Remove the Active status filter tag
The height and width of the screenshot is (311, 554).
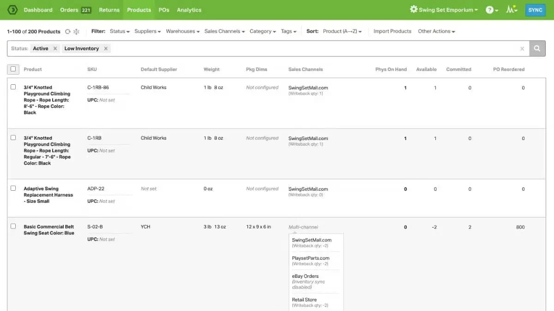(x=55, y=48)
